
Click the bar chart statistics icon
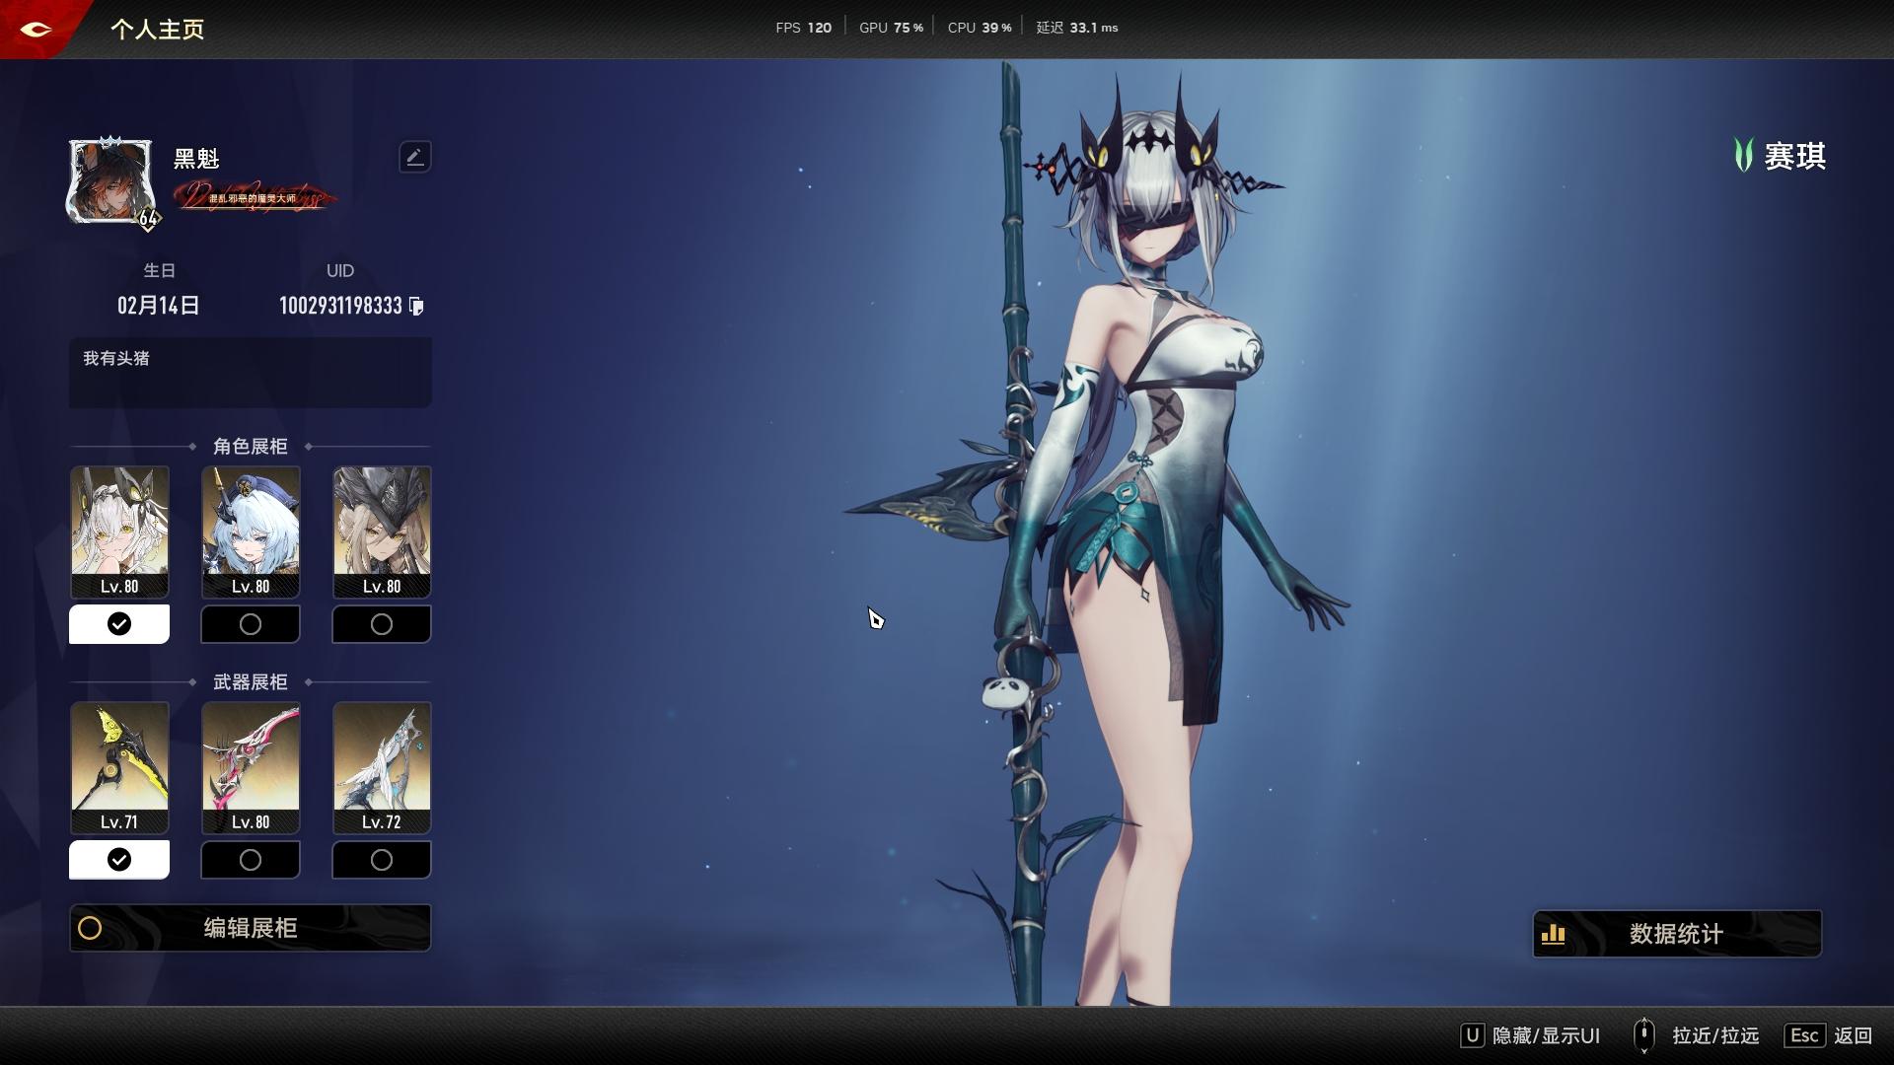click(1554, 934)
